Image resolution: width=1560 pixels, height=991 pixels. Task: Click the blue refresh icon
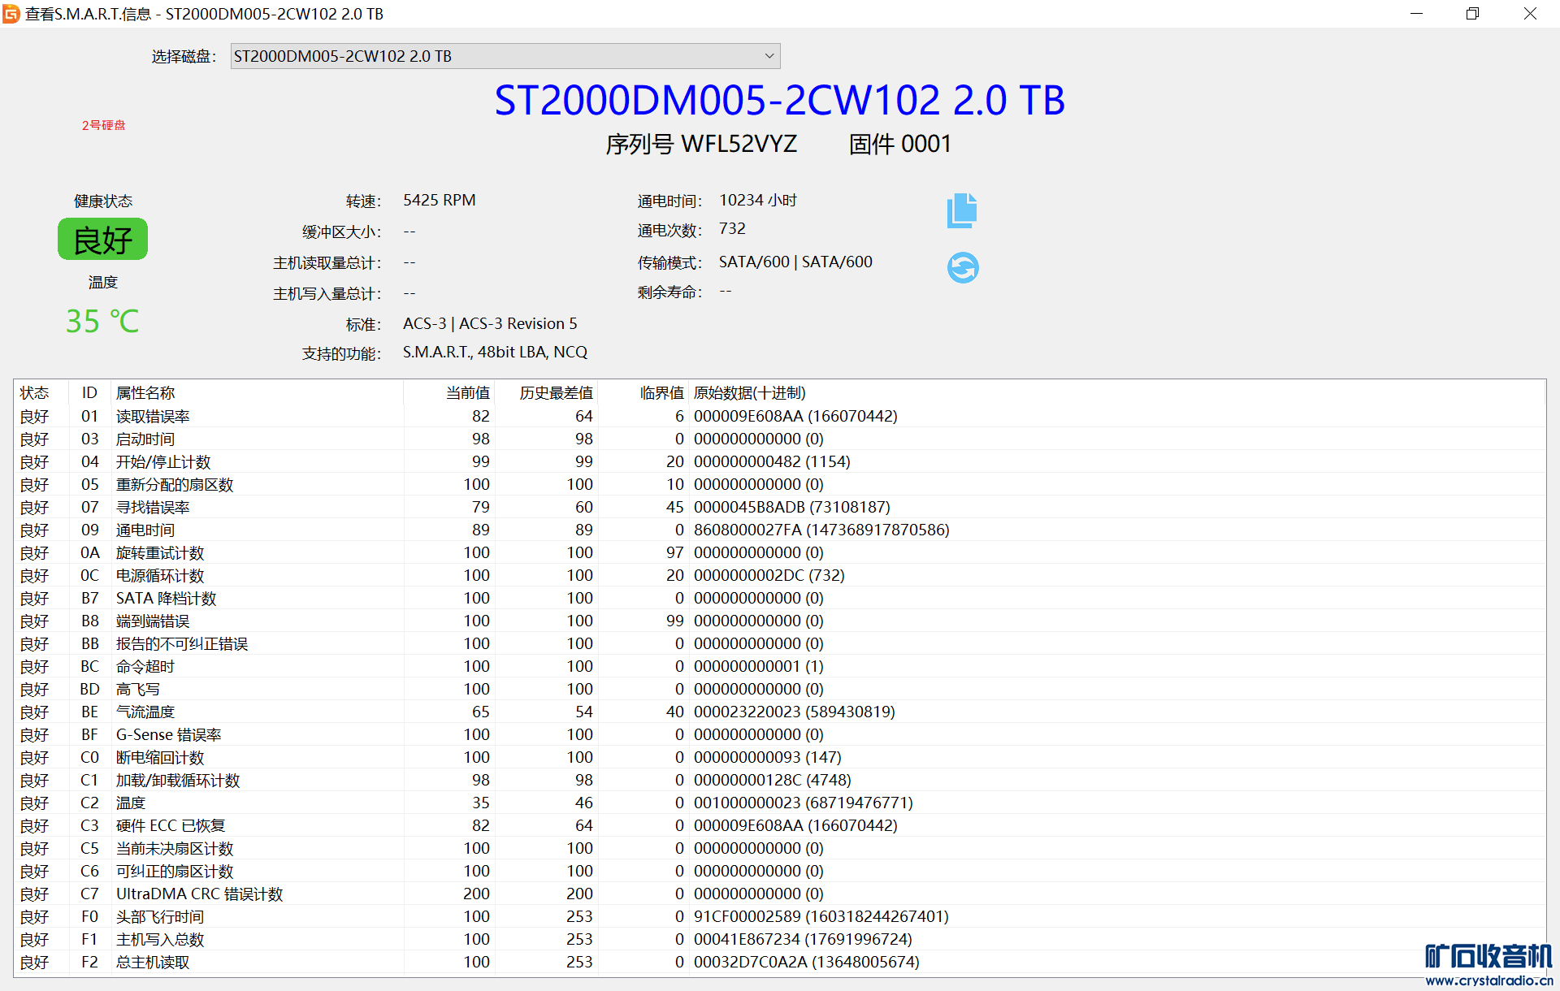(963, 267)
